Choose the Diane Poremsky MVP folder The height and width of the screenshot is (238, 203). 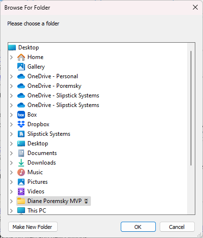click(53, 201)
